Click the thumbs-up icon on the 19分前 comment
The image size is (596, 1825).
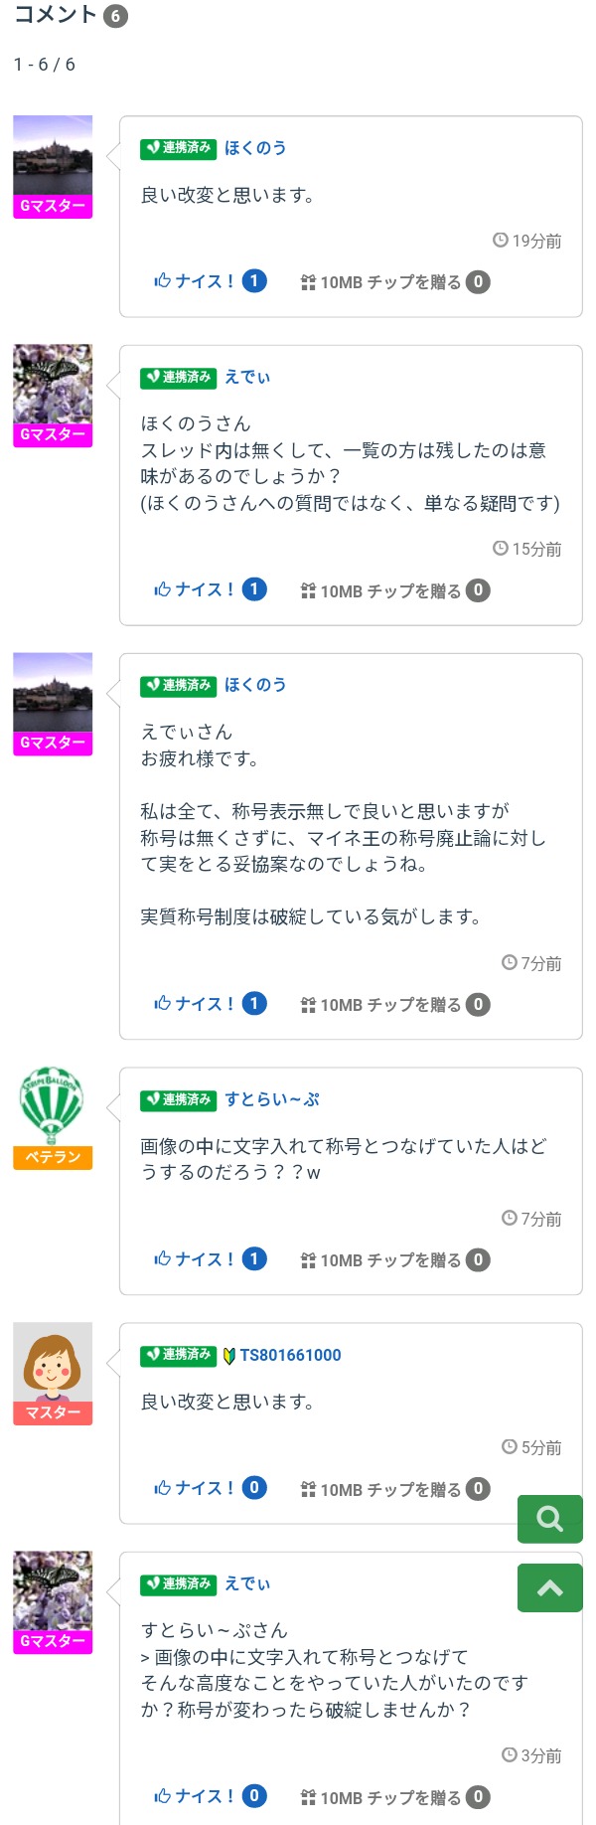tap(163, 281)
